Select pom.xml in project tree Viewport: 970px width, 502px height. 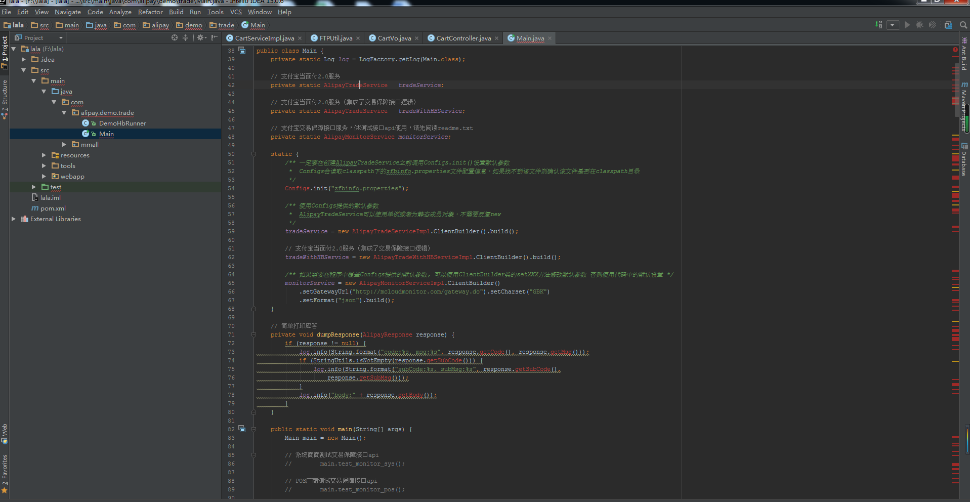(x=53, y=208)
